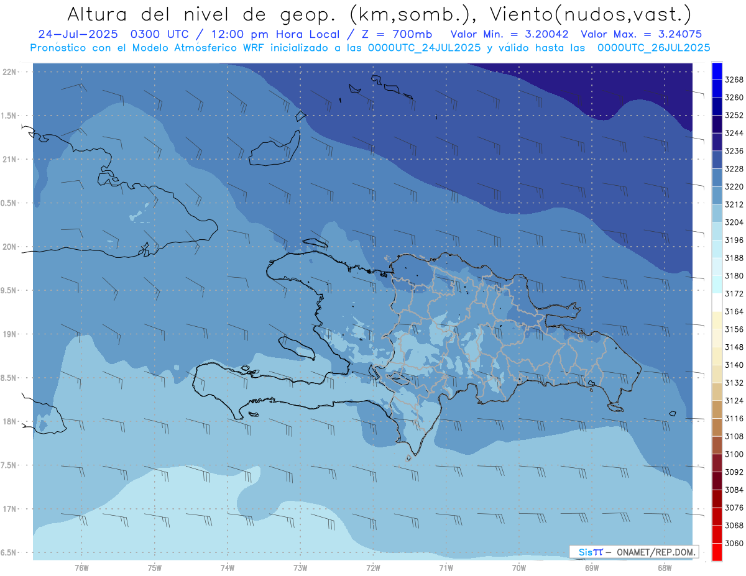This screenshot has width=746, height=576.
Task: Click the '3236' colorbar label
Action: click(x=734, y=151)
